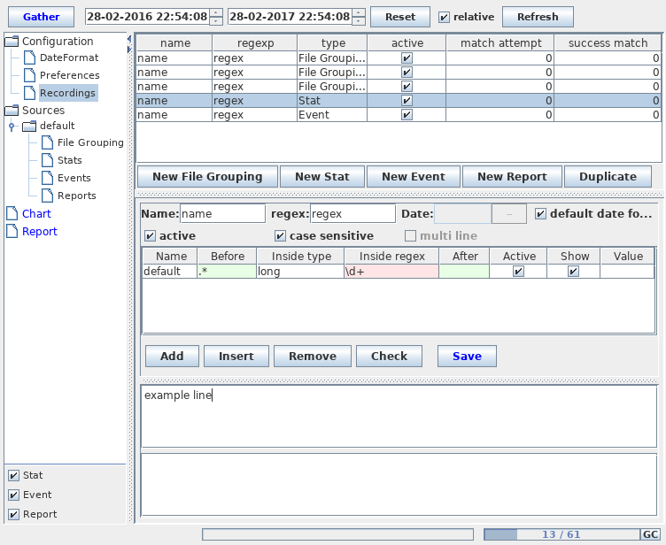Toggle default date format checkbox
666x545 pixels.
click(540, 213)
